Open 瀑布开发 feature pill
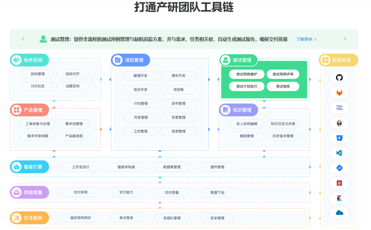Screen dimensions: 371x230 pyautogui.click(x=178, y=76)
